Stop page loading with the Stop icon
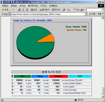 19,10
